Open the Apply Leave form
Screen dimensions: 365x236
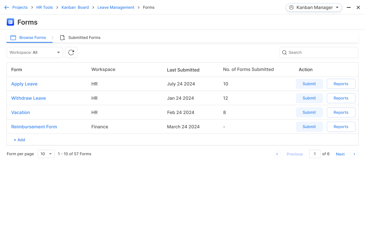click(x=24, y=84)
